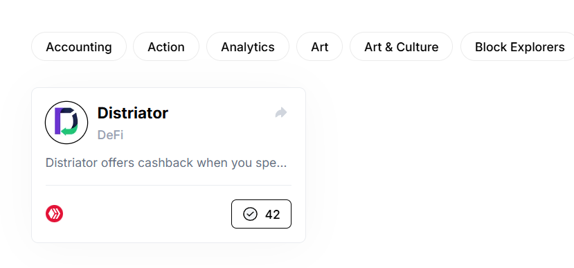This screenshot has height=268, width=574.
Task: Open the Distriator circular app logo
Action: click(66, 123)
